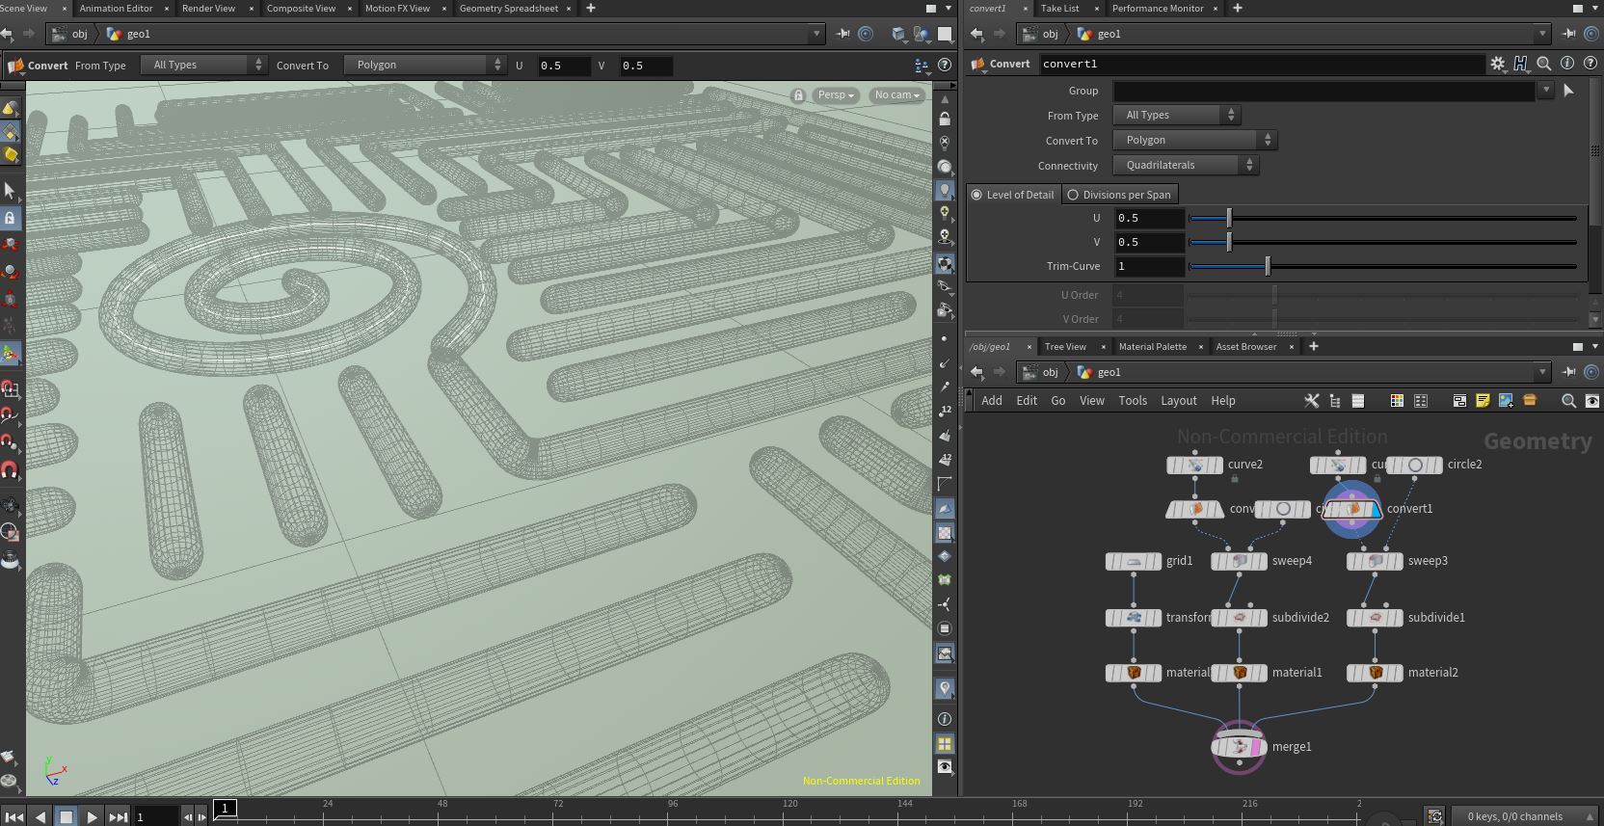This screenshot has height=826, width=1604.
Task: Click the red magnet snapping tool
Action: 10,470
